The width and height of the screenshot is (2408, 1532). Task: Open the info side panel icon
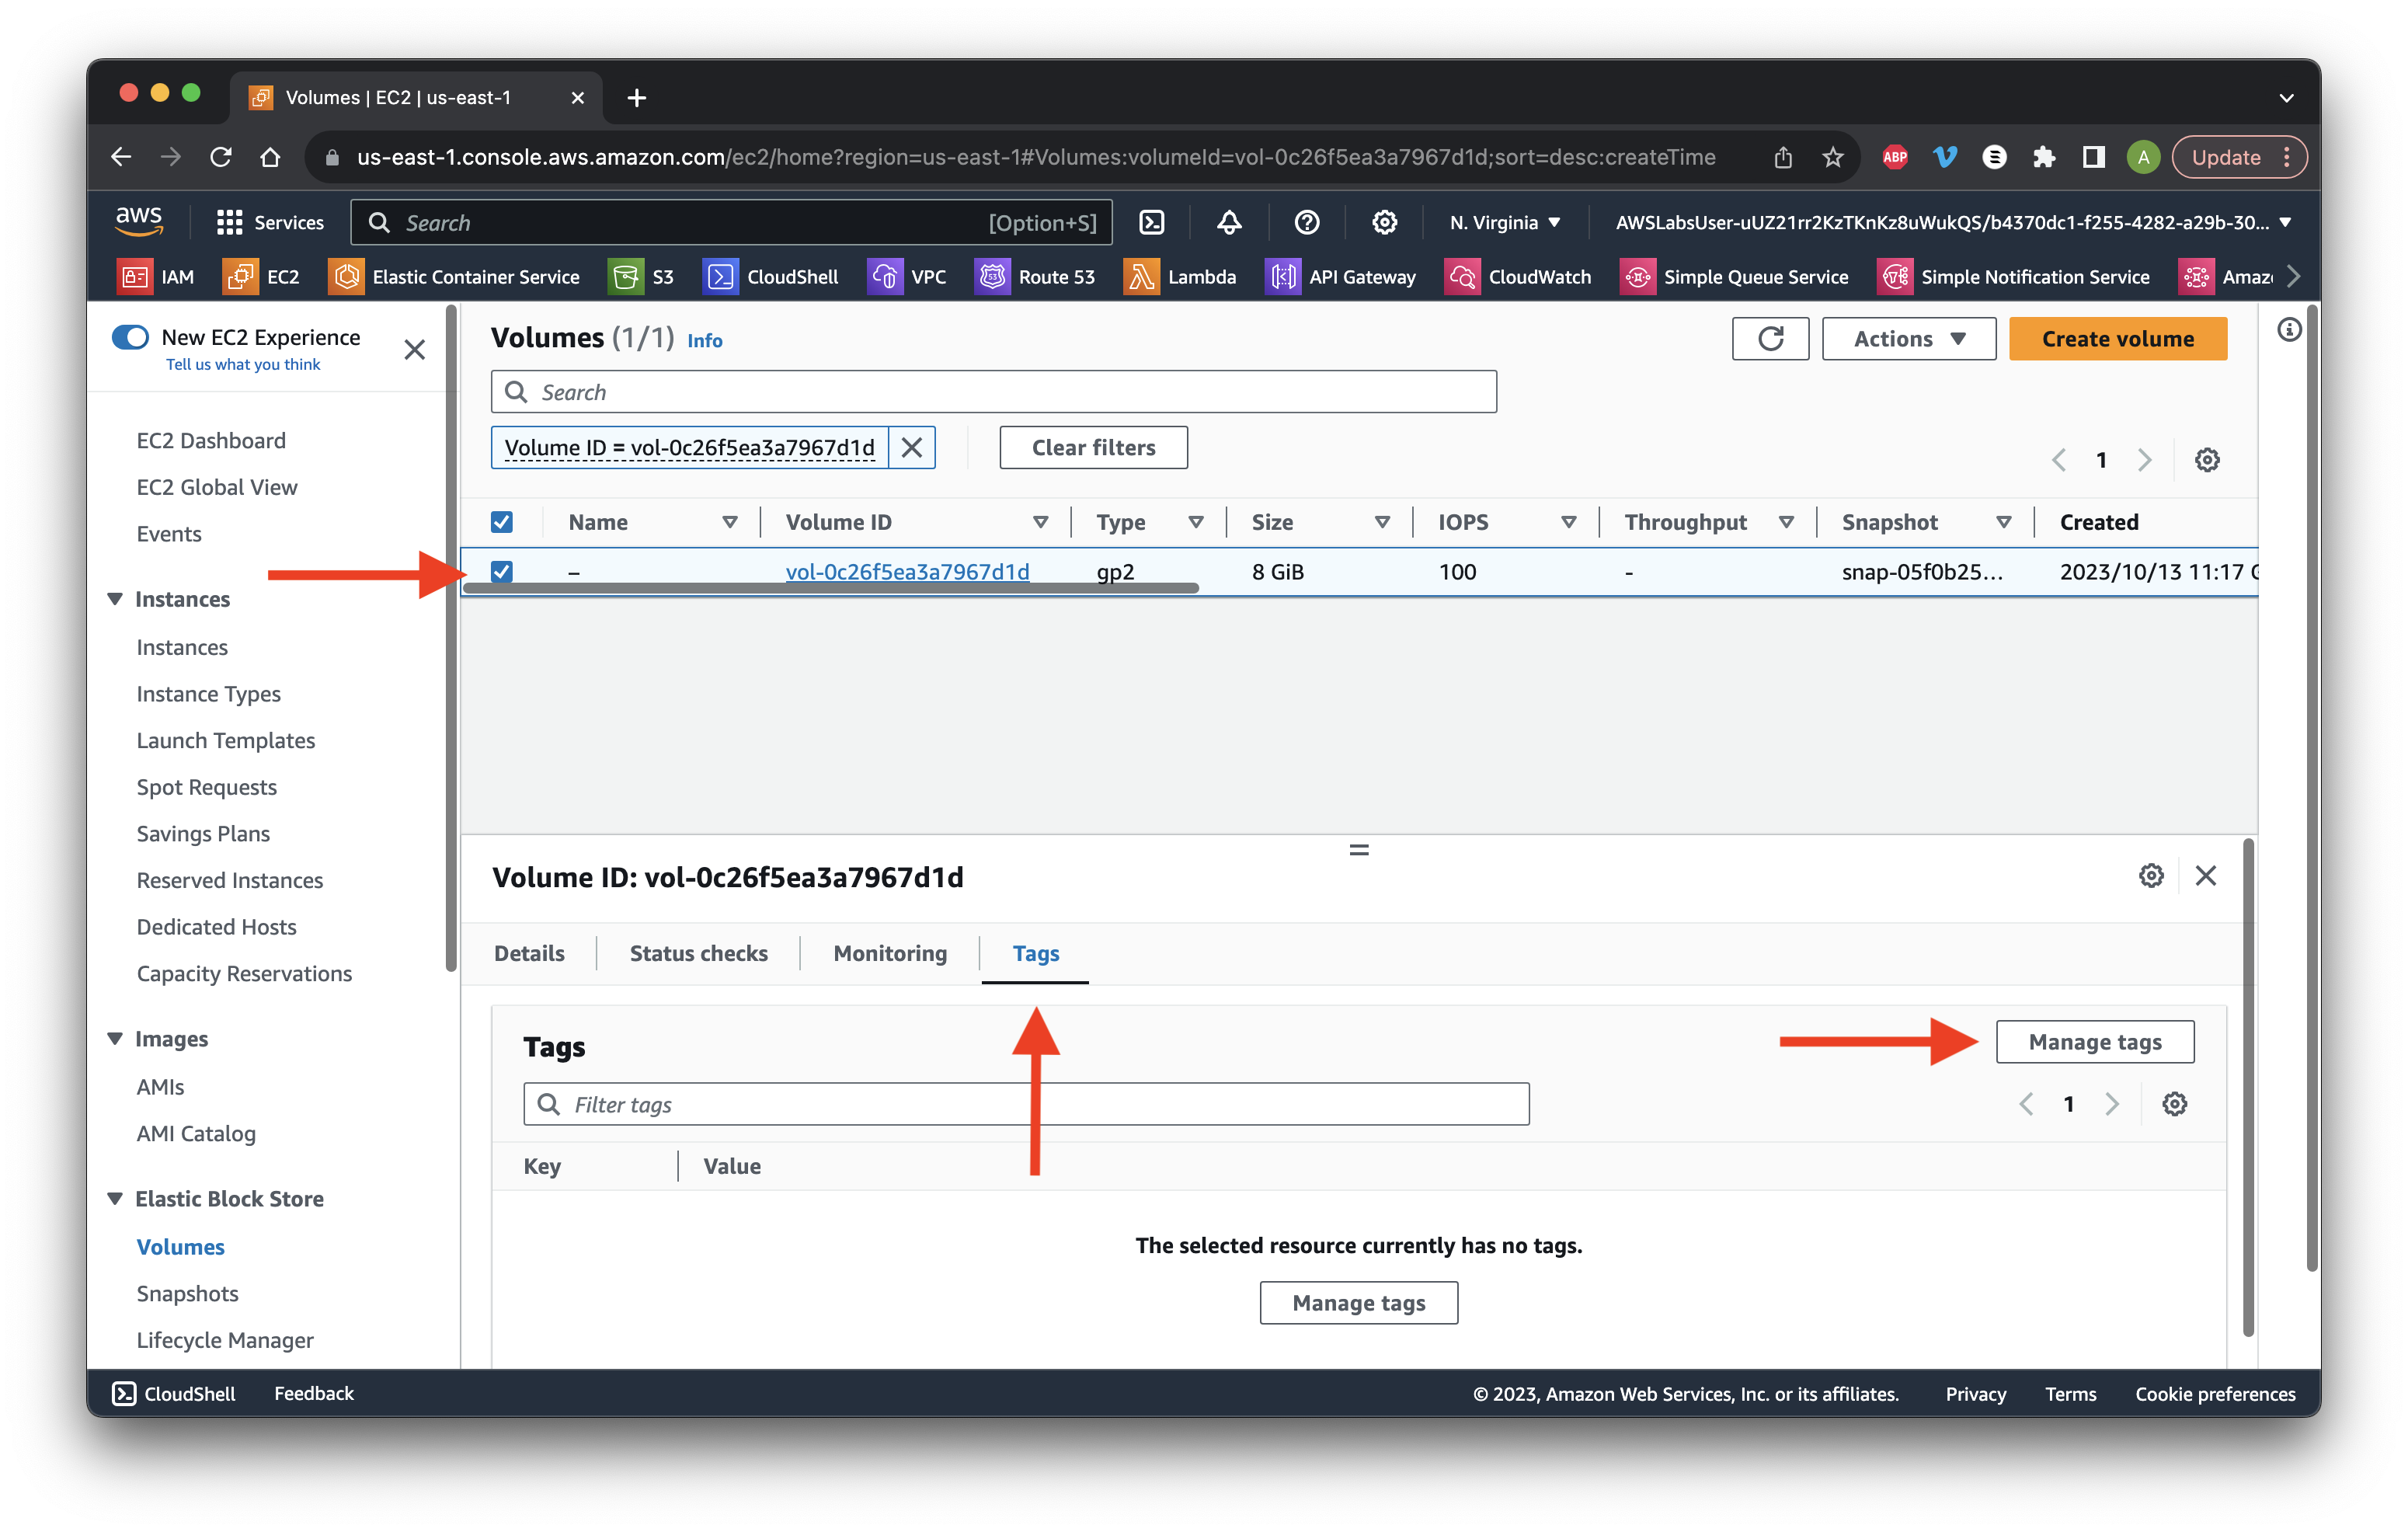(x=2289, y=330)
